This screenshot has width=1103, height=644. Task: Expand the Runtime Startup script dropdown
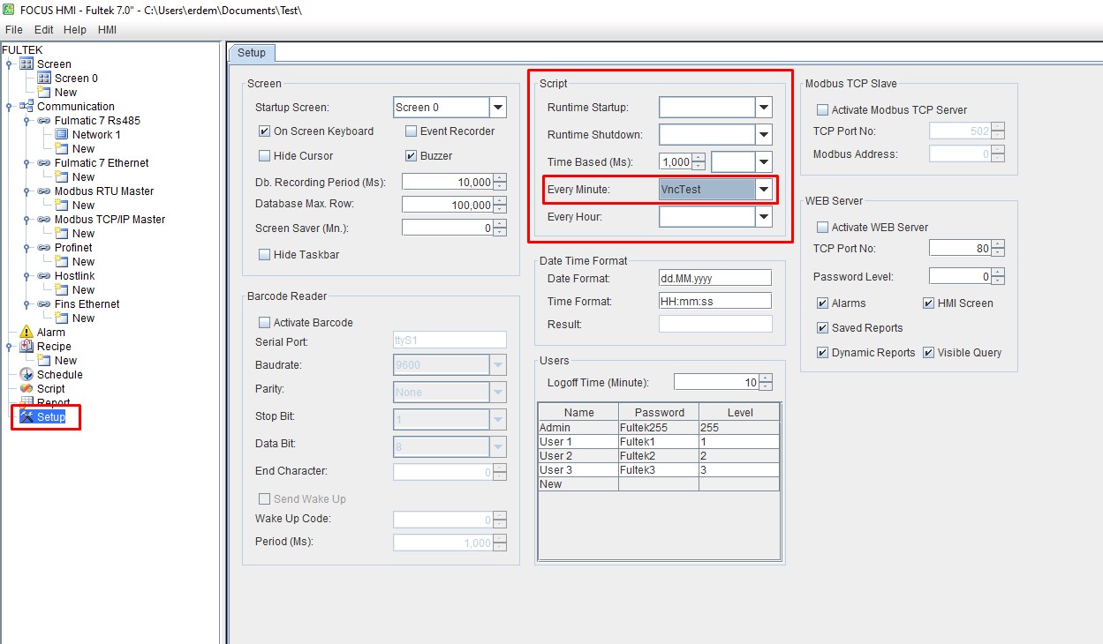[x=764, y=108]
